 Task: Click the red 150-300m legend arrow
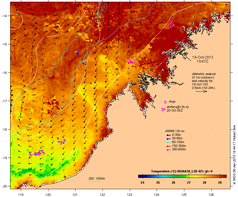(168, 146)
